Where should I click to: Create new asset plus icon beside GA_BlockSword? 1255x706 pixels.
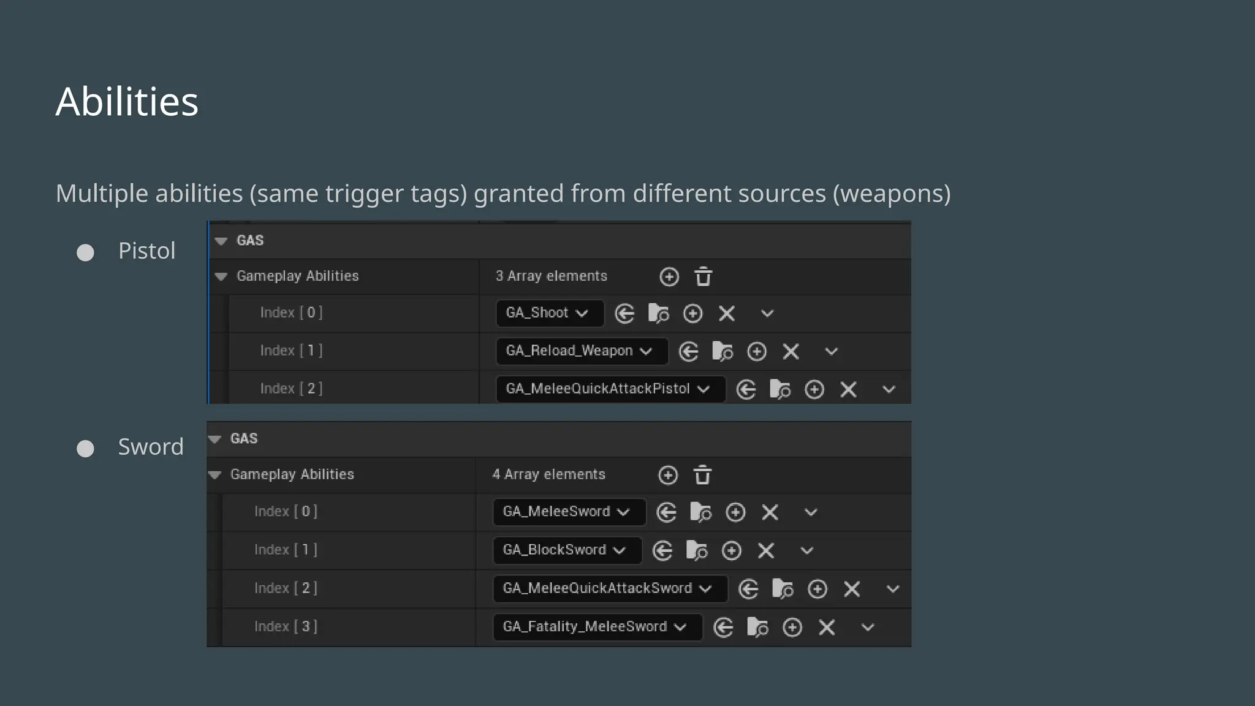coord(732,551)
